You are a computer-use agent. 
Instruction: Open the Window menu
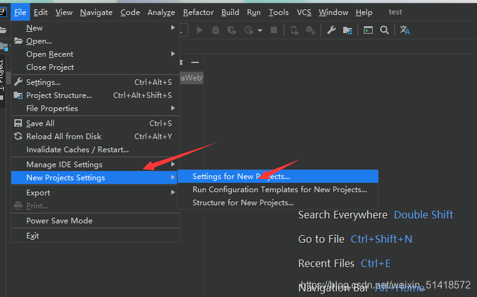[x=333, y=12]
